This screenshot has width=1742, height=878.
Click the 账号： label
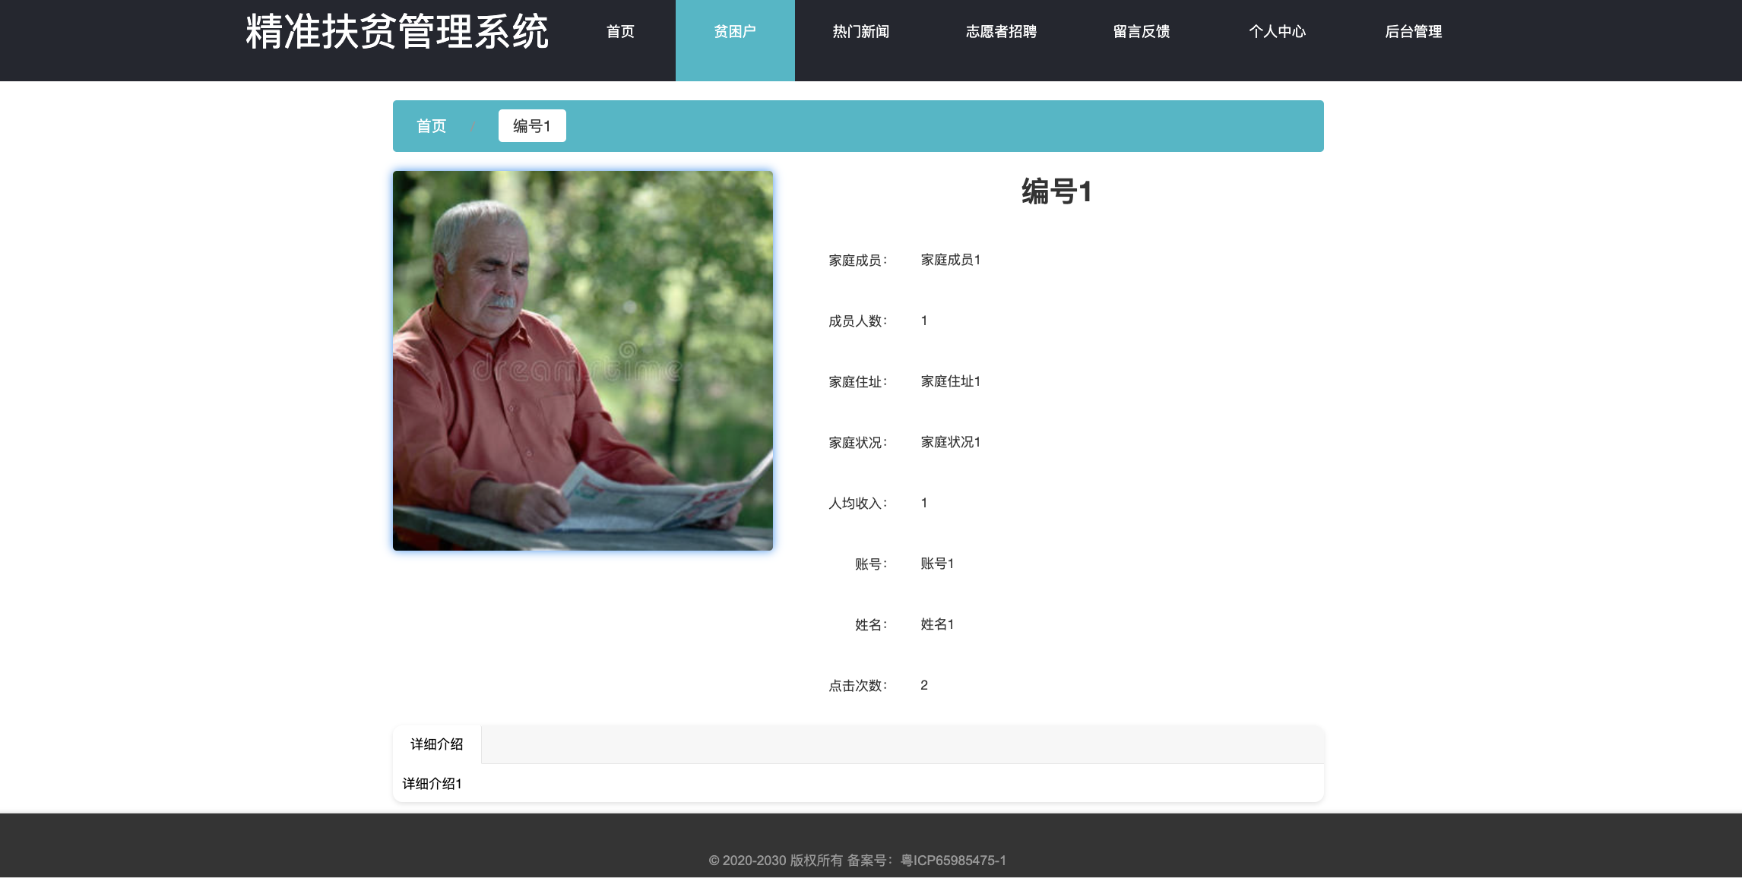click(x=871, y=564)
